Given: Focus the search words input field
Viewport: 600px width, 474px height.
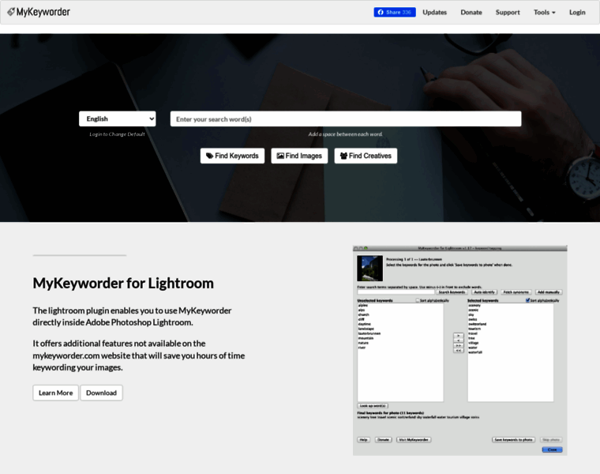Looking at the screenshot, I should [346, 118].
